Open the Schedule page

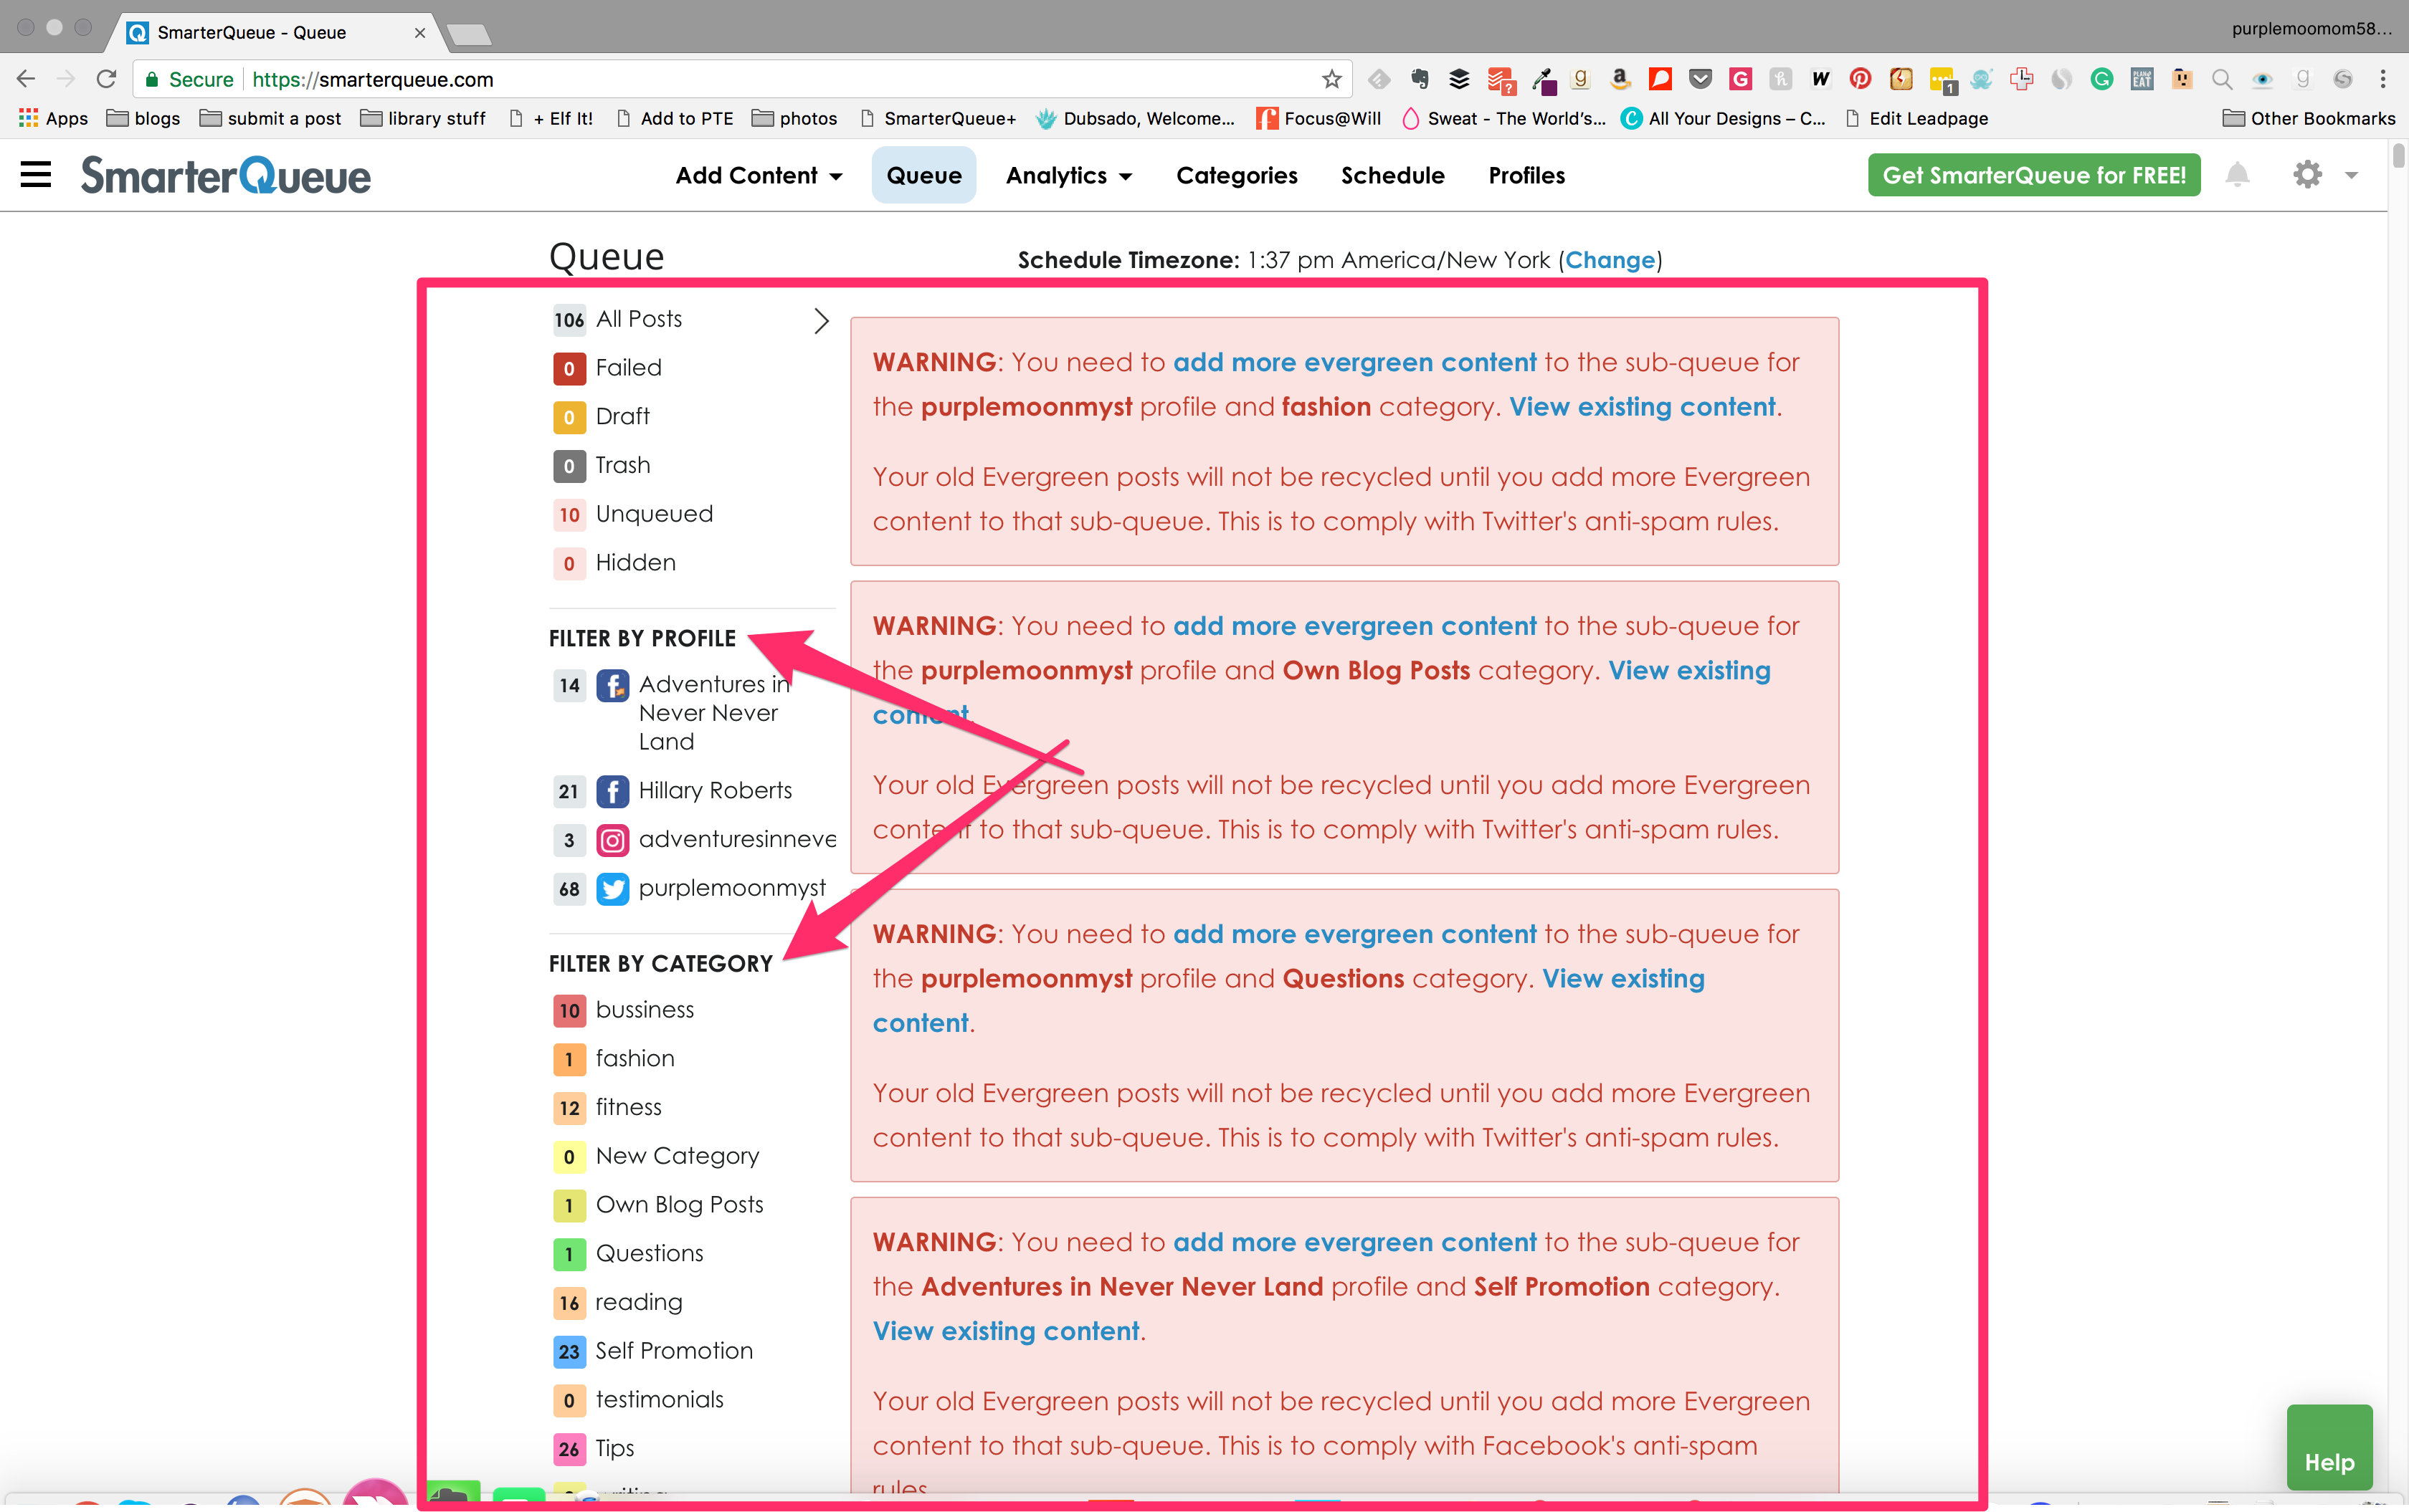pyautogui.click(x=1392, y=175)
